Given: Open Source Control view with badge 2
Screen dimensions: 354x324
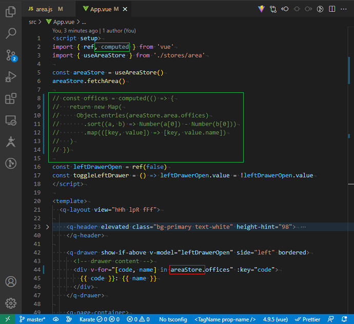Looking at the screenshot, I should 11,55.
